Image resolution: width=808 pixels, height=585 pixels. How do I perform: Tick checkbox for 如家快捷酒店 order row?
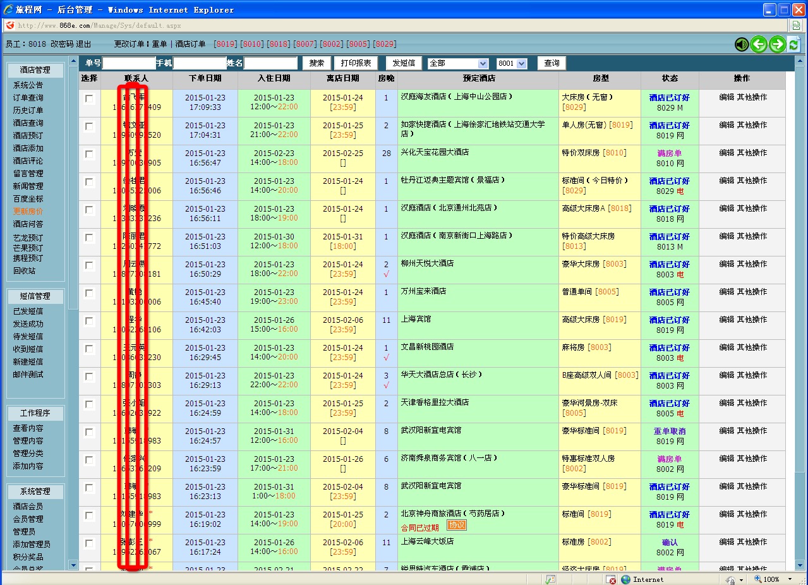click(x=90, y=127)
